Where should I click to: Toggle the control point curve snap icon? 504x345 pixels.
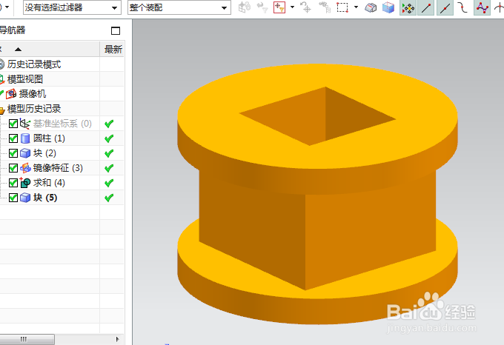(x=462, y=7)
